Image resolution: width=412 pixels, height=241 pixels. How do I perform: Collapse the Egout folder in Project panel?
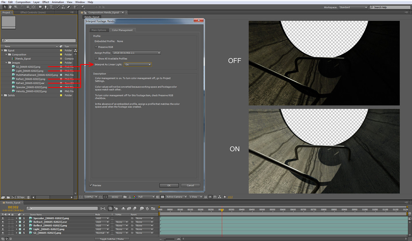pyautogui.click(x=2, y=50)
